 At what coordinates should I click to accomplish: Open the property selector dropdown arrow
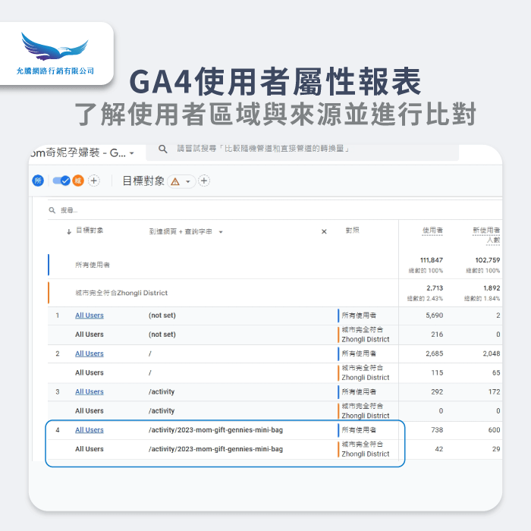tap(132, 153)
